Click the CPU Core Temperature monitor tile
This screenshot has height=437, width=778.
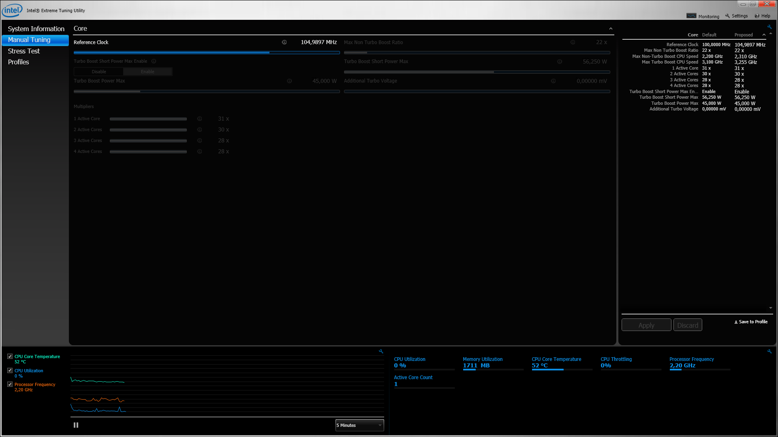point(562,363)
